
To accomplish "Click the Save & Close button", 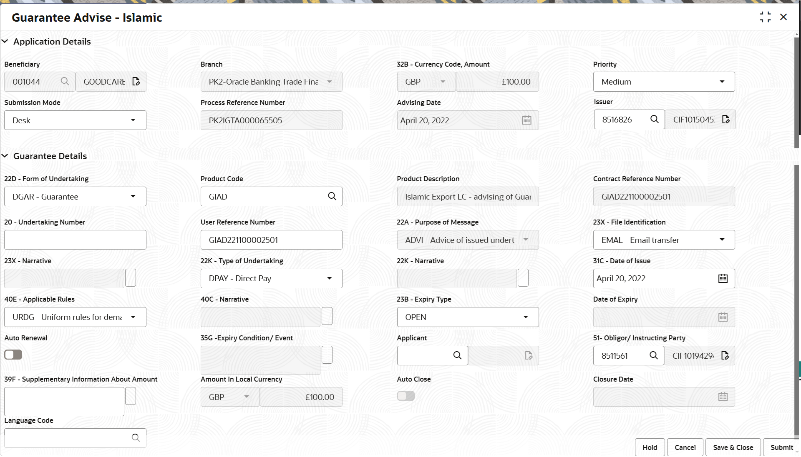I will point(733,447).
